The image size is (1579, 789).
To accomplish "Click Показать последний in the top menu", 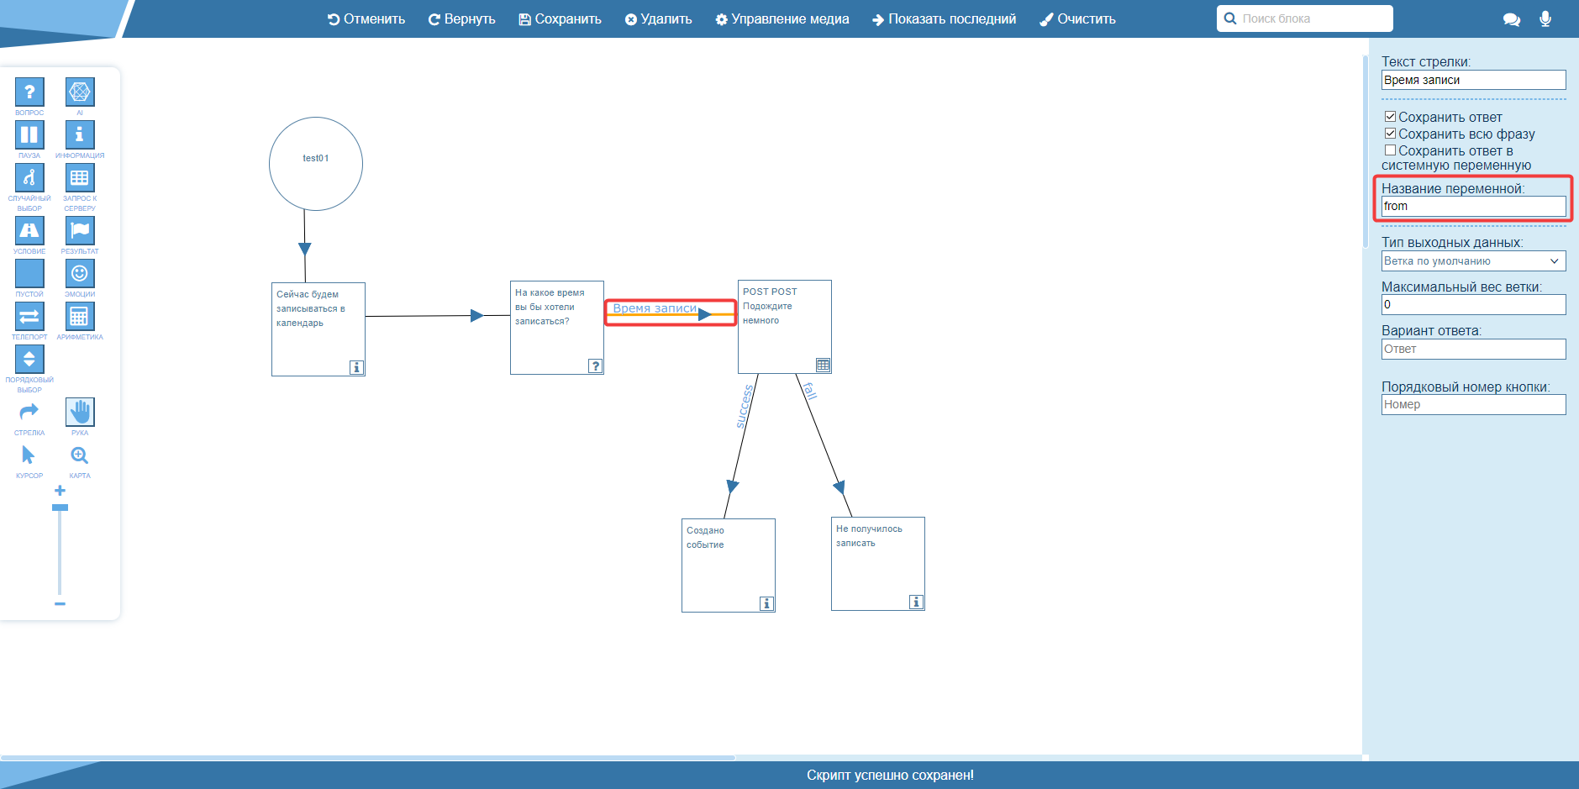I will tap(944, 18).
